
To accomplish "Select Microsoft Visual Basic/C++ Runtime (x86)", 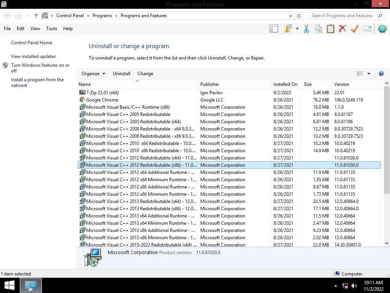I will pyautogui.click(x=229, y=107).
